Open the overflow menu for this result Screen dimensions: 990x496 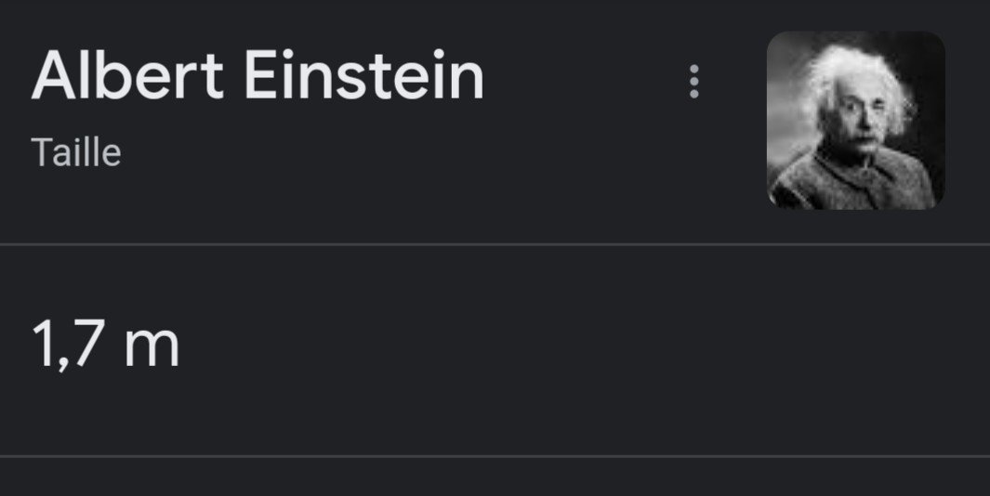pos(693,82)
